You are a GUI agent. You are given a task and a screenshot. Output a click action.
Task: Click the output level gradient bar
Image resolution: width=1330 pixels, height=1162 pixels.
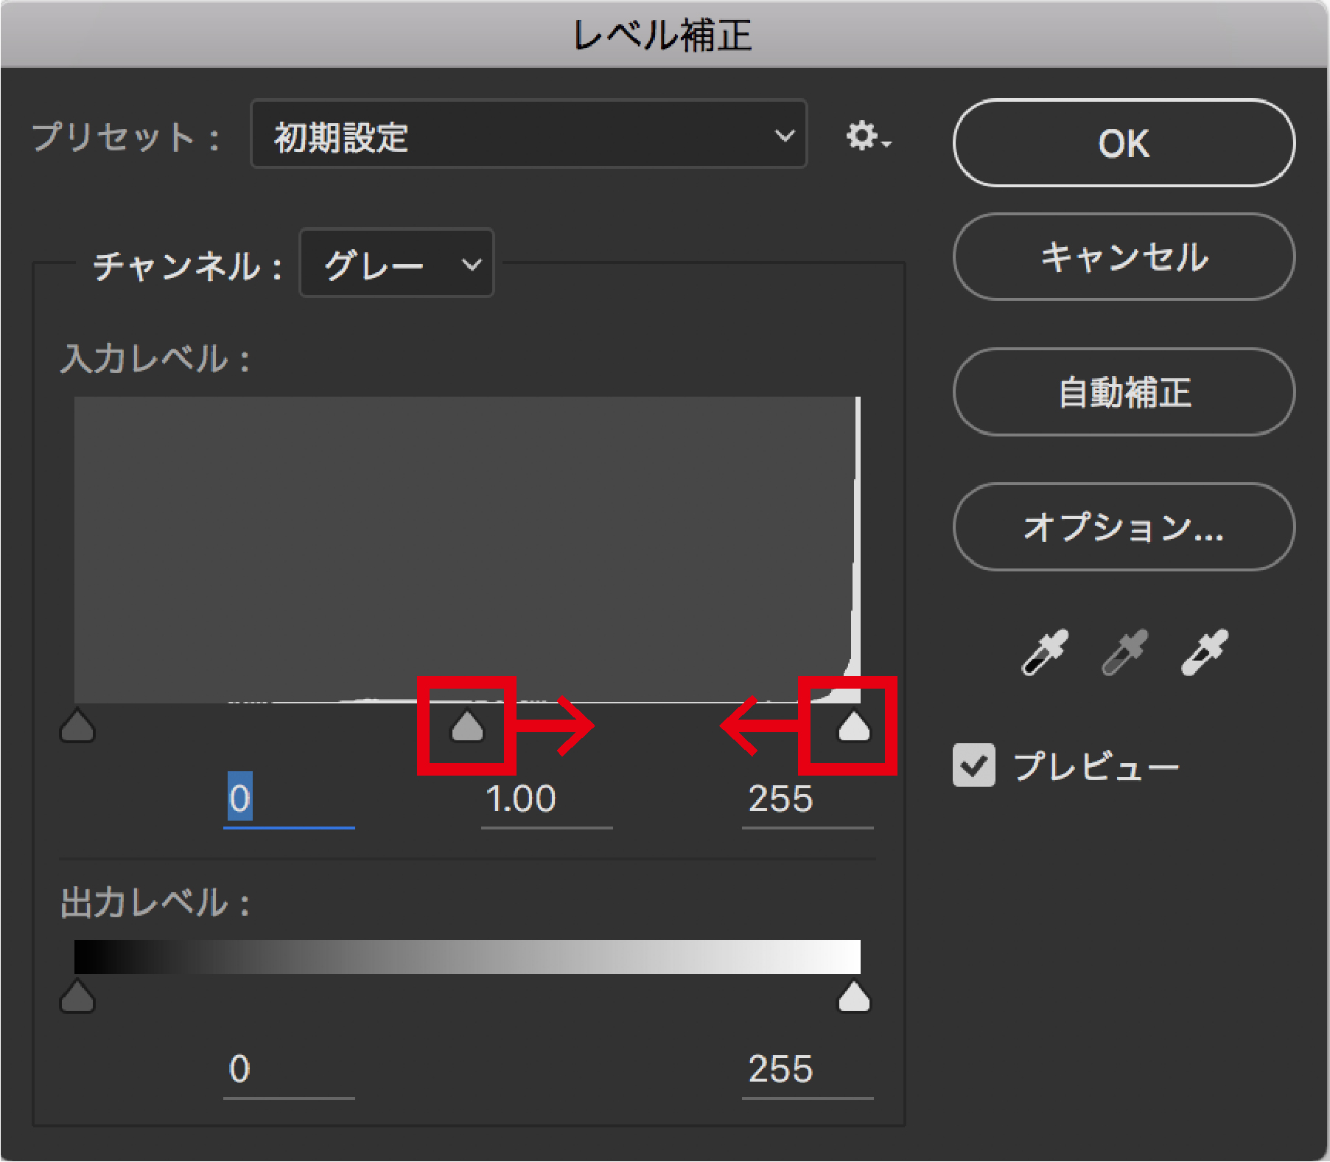point(467,957)
